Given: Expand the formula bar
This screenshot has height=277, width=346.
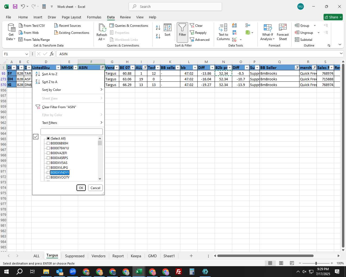Looking at the screenshot, I should click(341, 54).
